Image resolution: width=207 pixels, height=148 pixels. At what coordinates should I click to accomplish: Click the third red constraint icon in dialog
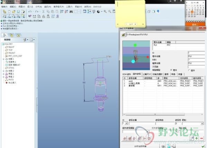(x=134, y=139)
